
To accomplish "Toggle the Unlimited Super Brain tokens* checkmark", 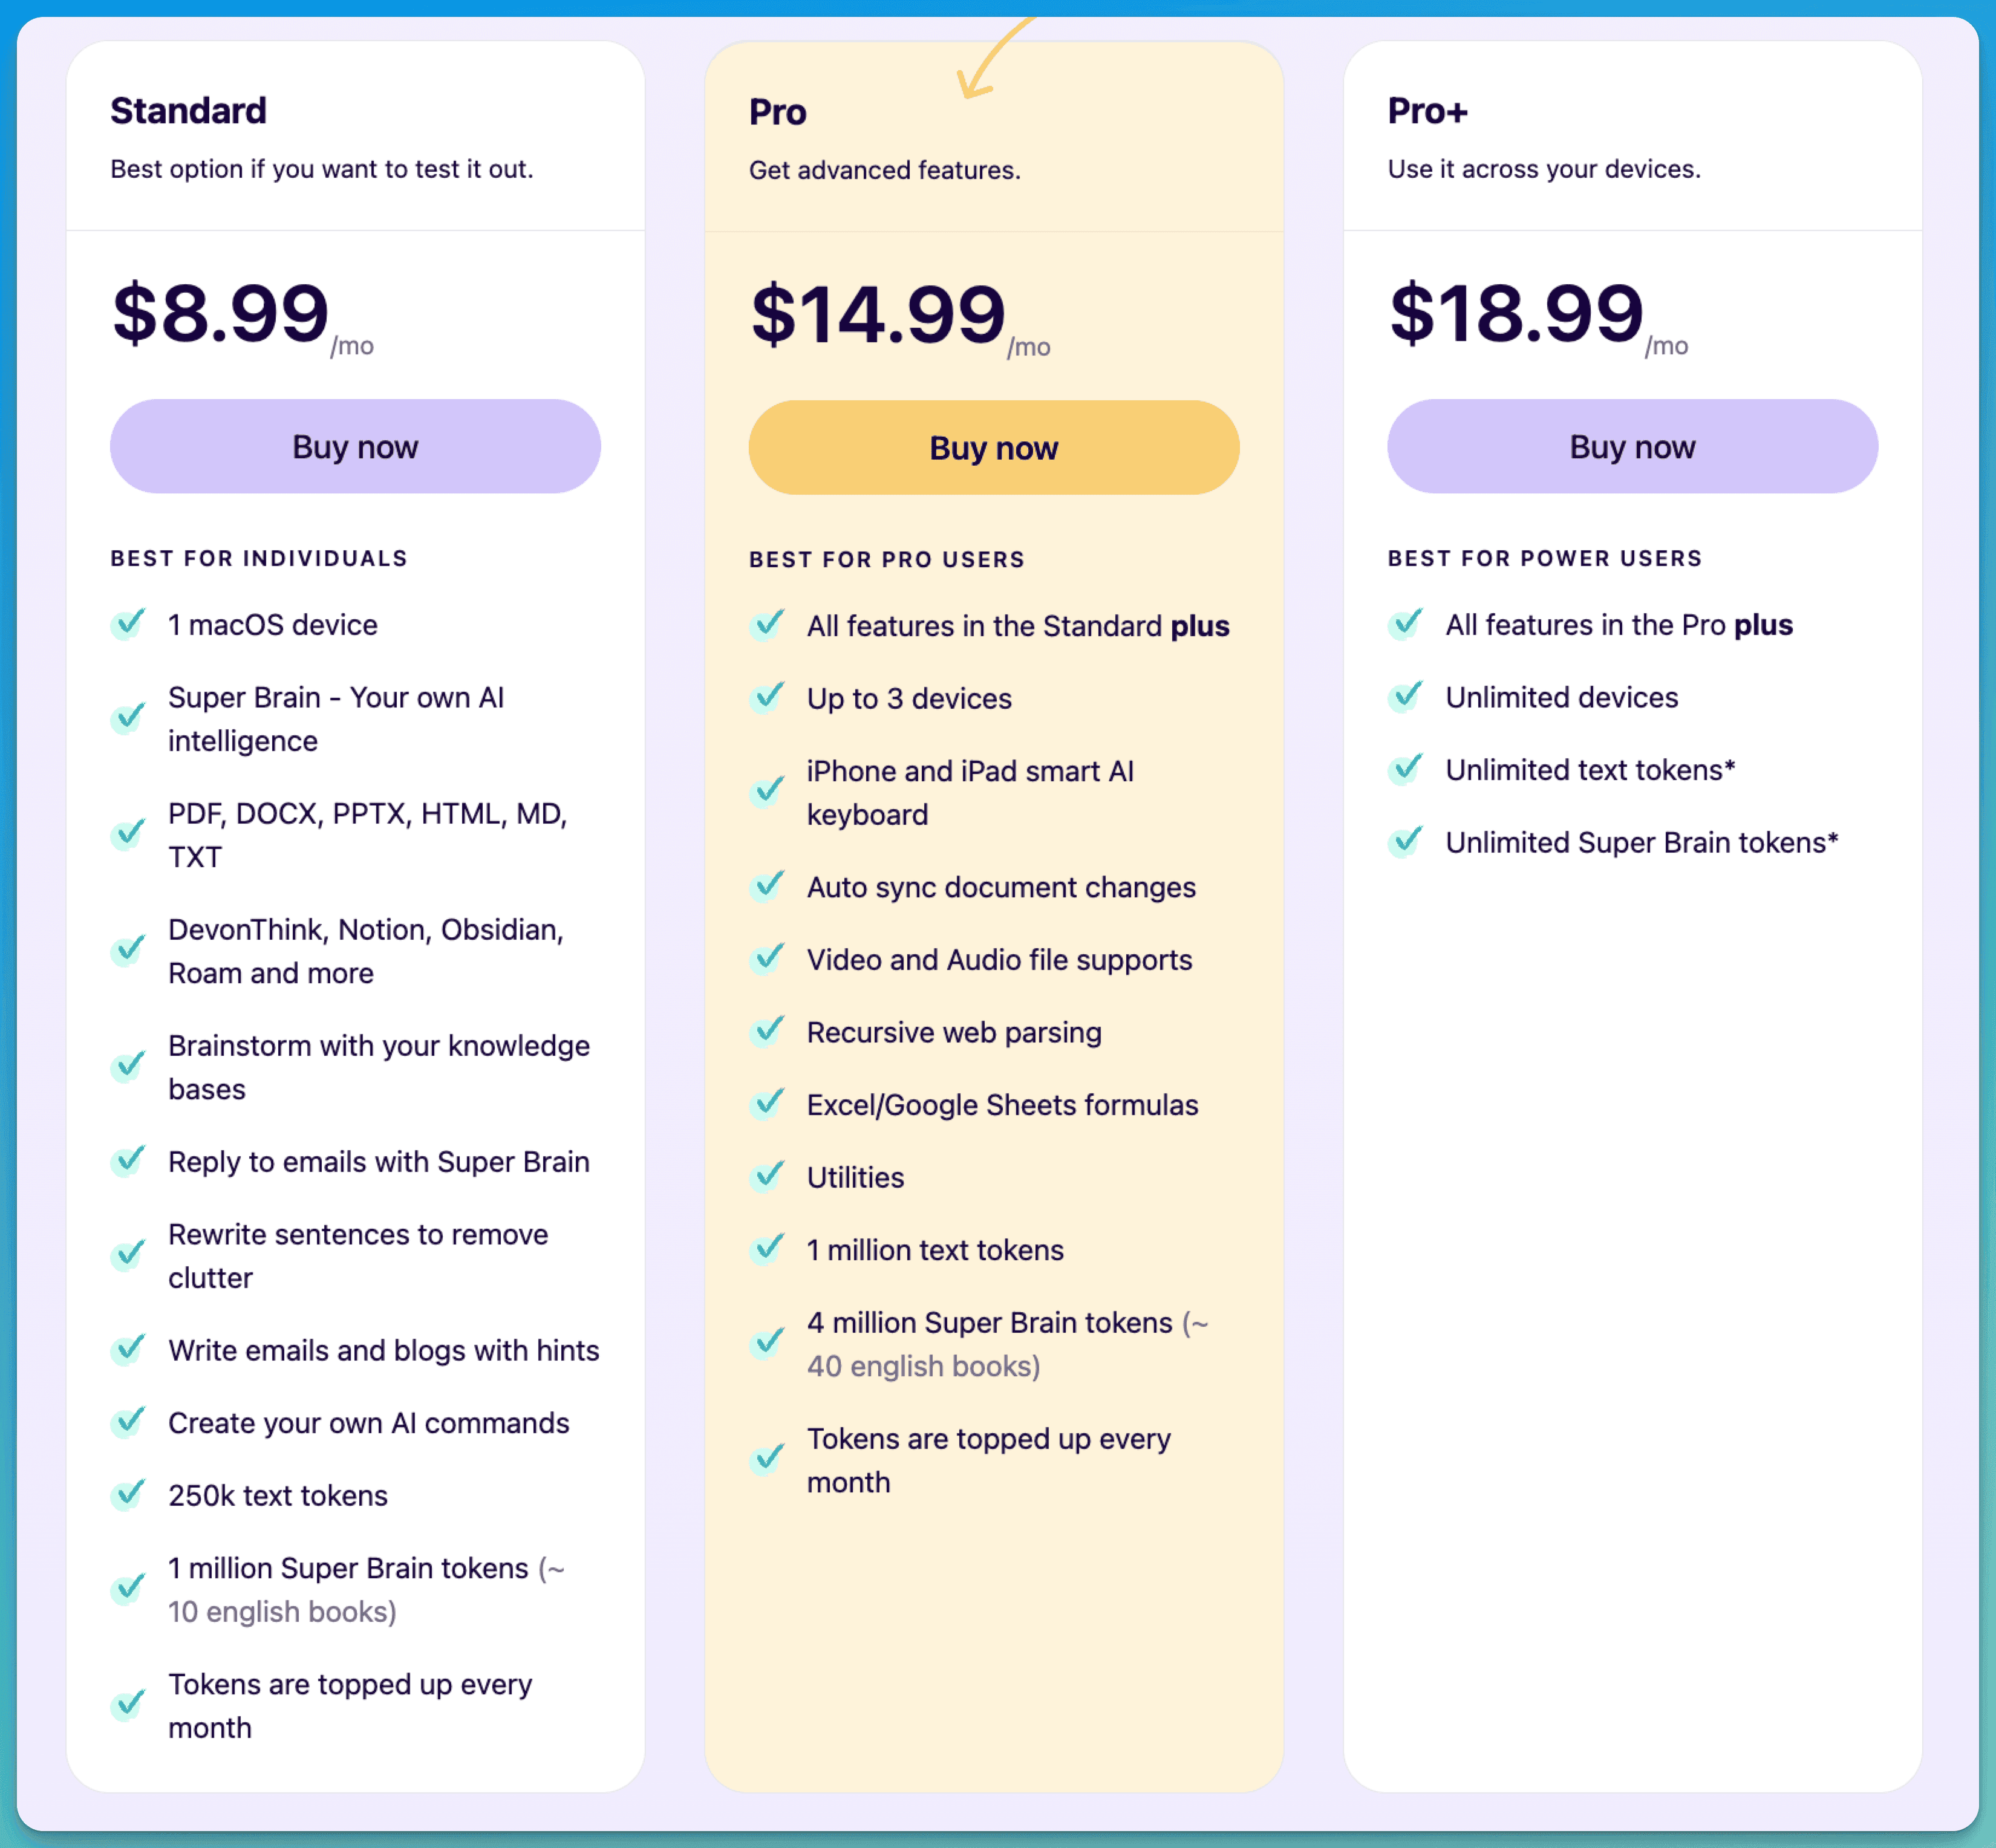I will click(x=1406, y=842).
